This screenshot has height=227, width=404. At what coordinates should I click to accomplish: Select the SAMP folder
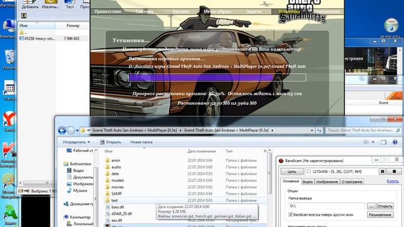coord(114,194)
